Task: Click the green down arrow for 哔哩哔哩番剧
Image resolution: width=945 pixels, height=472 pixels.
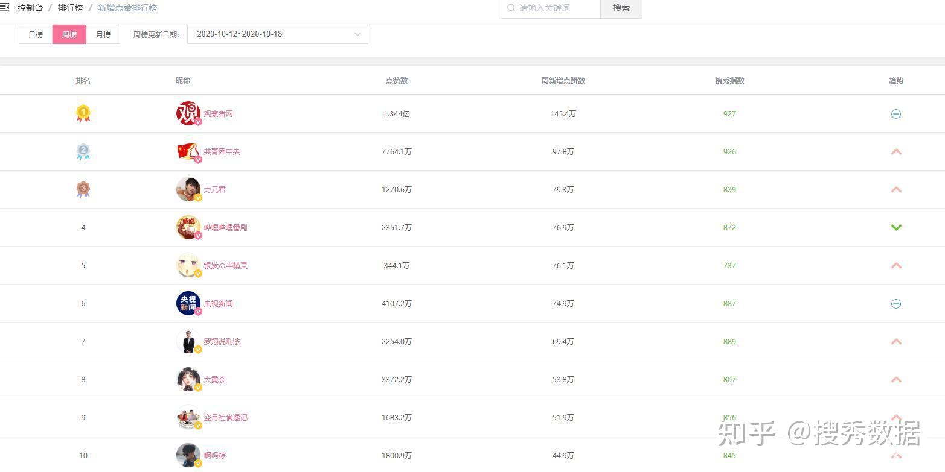Action: tap(896, 227)
